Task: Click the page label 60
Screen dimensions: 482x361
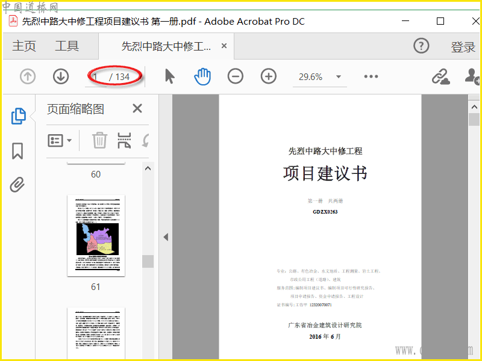Action: click(96, 174)
